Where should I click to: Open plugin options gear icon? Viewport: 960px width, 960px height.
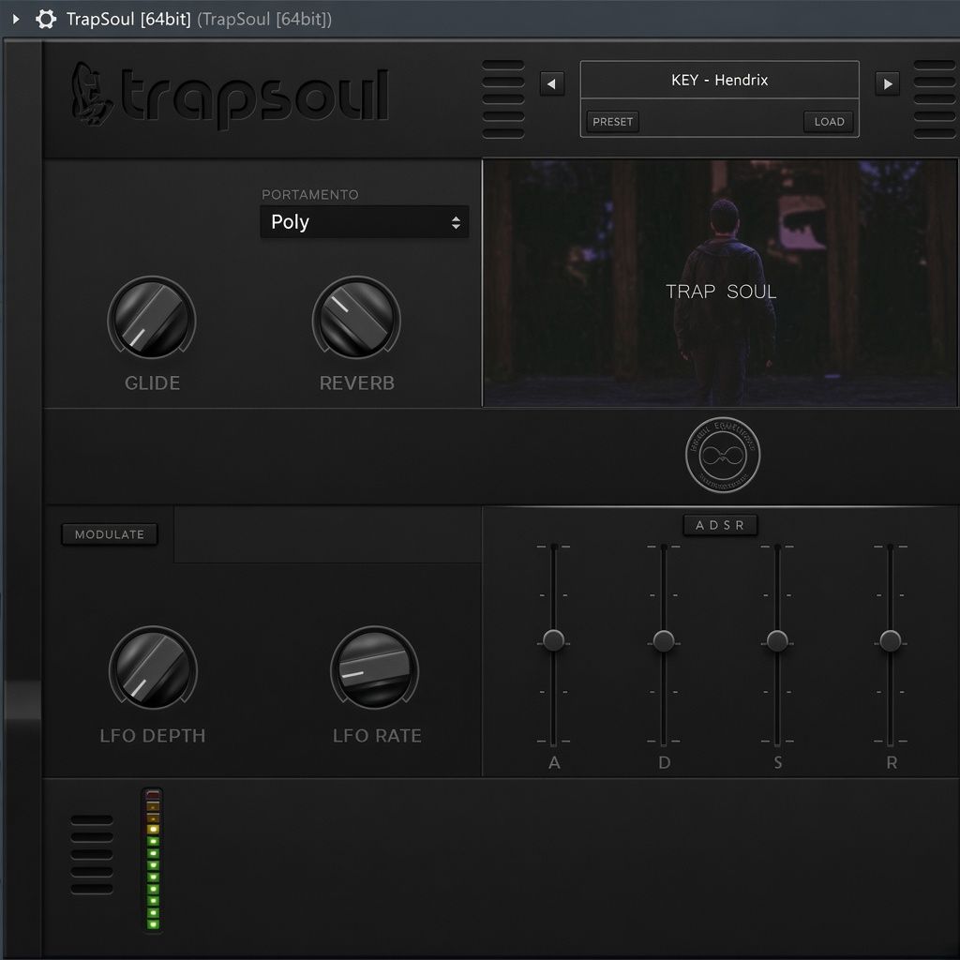[46, 19]
